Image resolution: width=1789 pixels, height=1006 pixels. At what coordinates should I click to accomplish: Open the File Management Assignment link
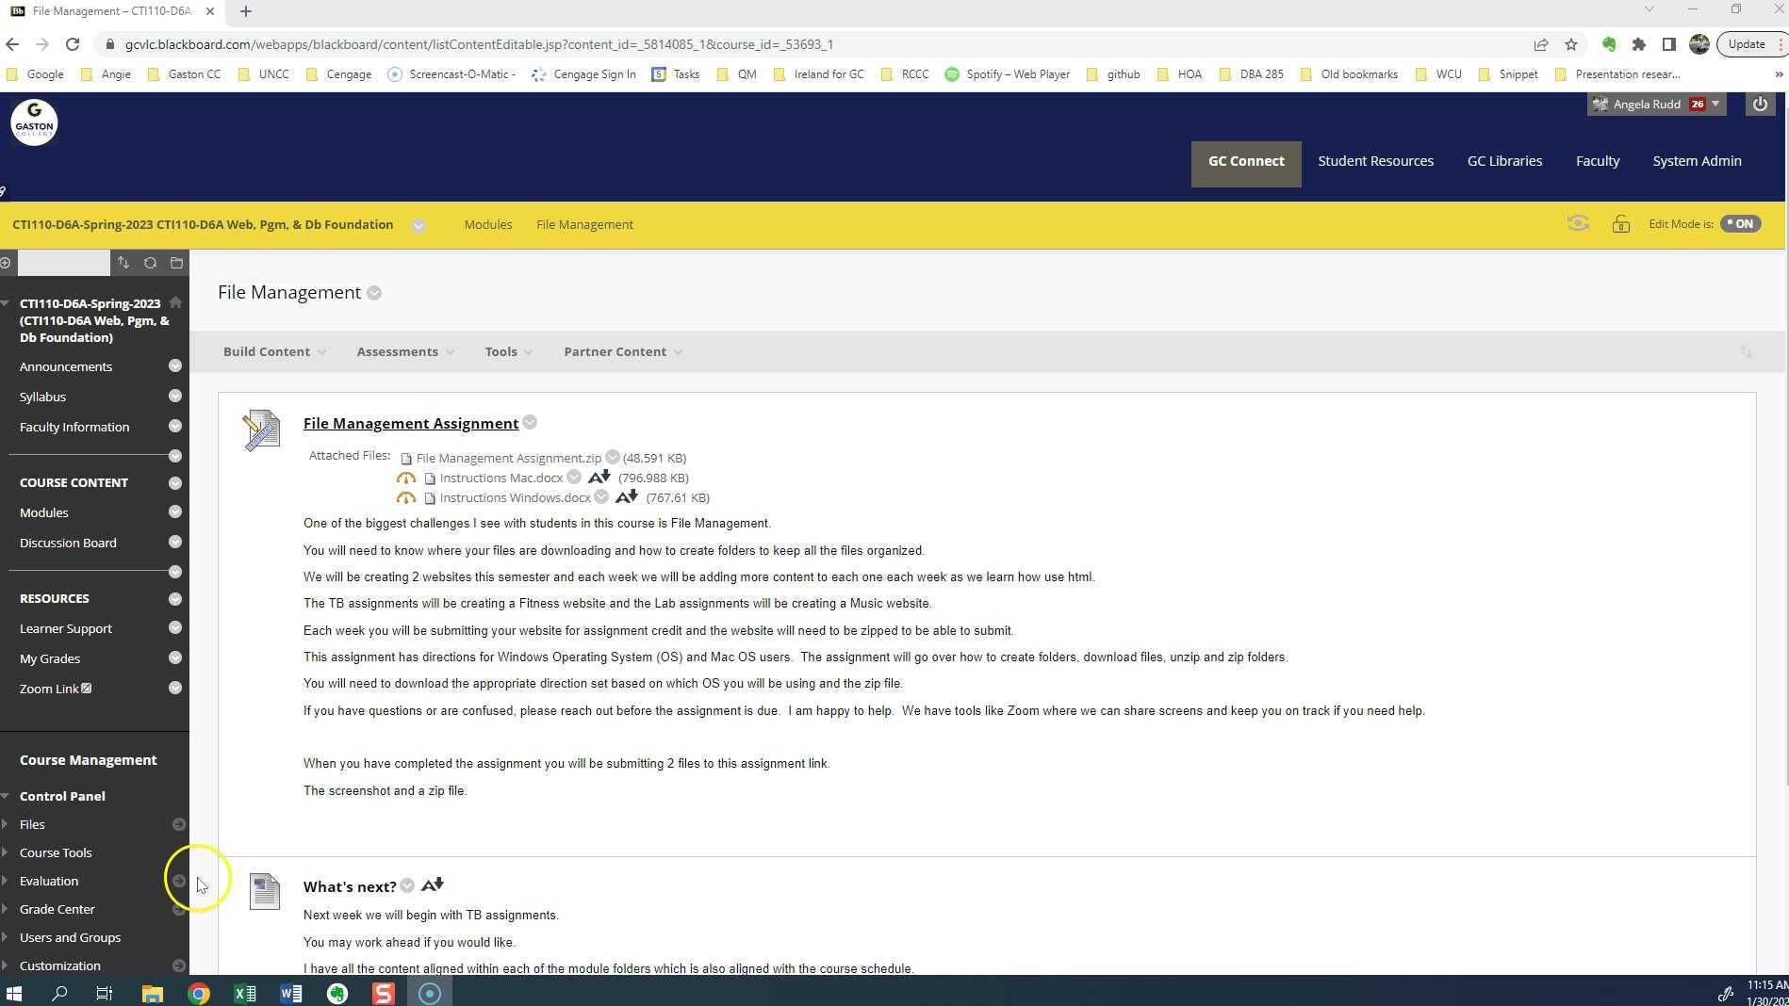click(410, 423)
